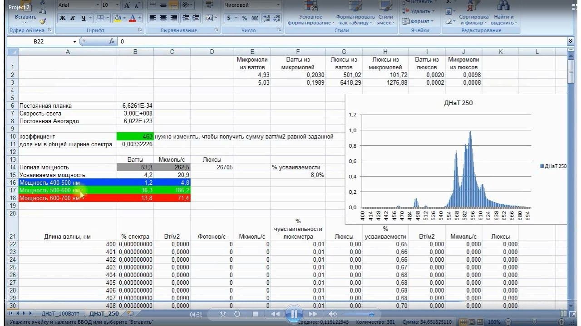
Task: Click the text orientation icon
Action: tap(185, 5)
